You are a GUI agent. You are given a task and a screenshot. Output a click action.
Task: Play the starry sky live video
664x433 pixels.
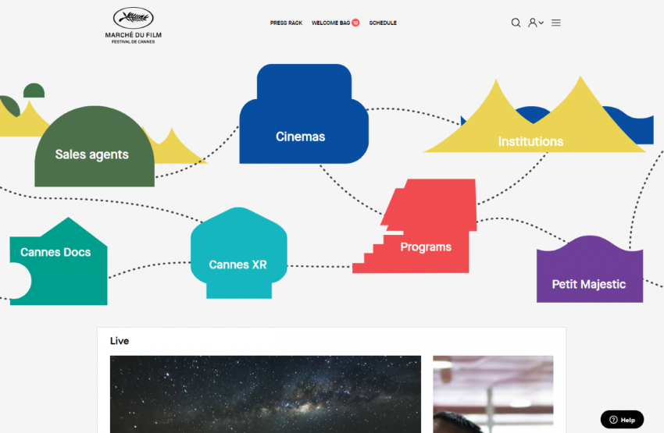click(266, 394)
